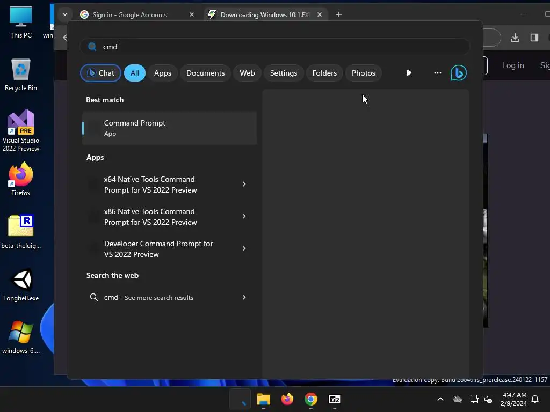Viewport: 550px width, 412px height.
Task: Show hidden system tray icons
Action: click(x=440, y=399)
